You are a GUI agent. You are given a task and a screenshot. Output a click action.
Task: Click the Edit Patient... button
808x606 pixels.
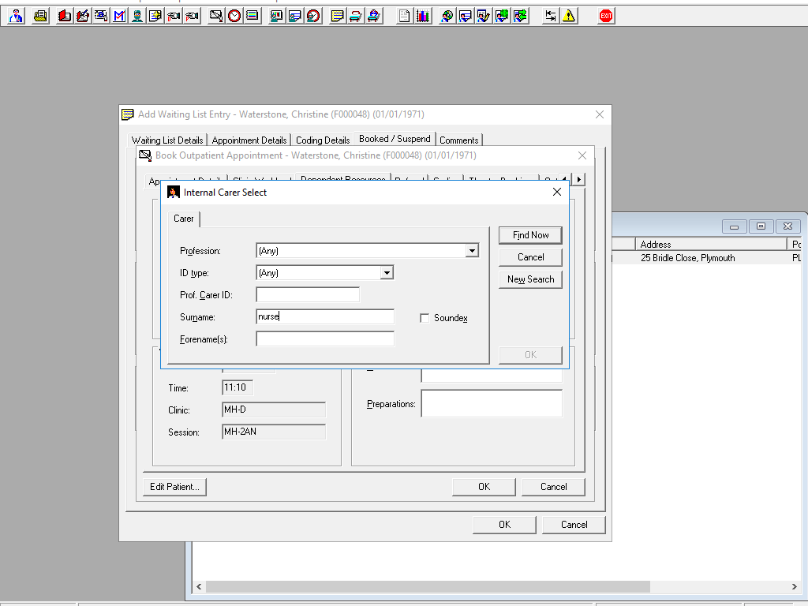coord(174,486)
